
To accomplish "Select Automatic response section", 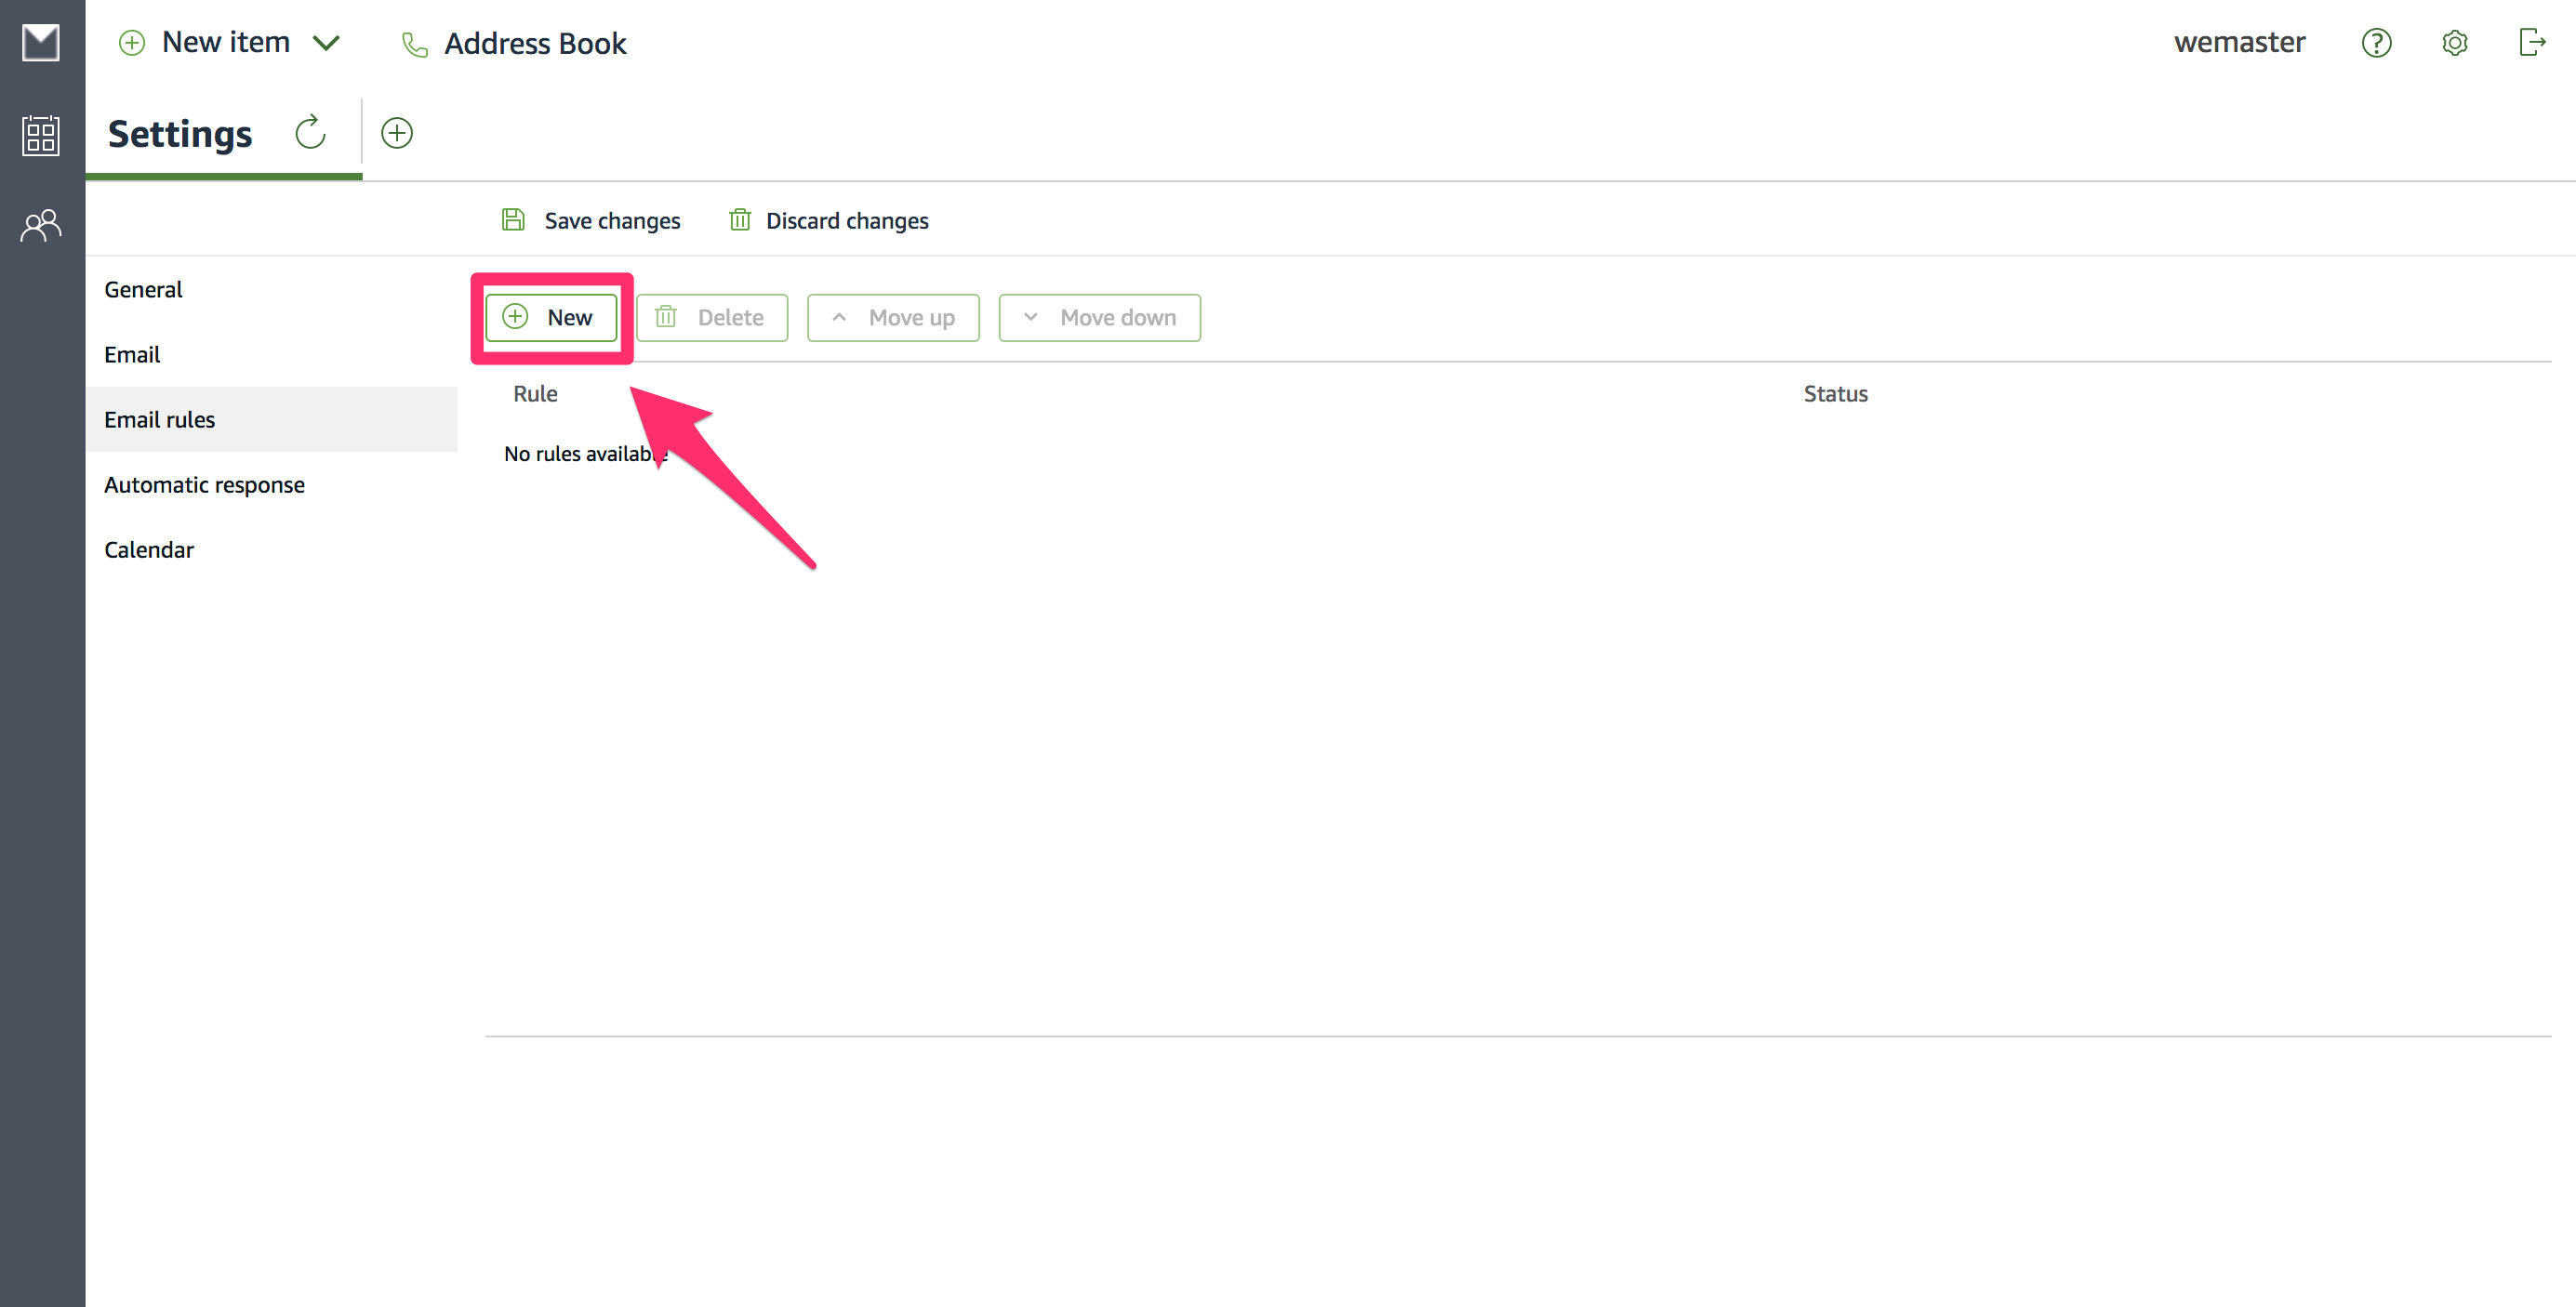I will click(x=204, y=484).
